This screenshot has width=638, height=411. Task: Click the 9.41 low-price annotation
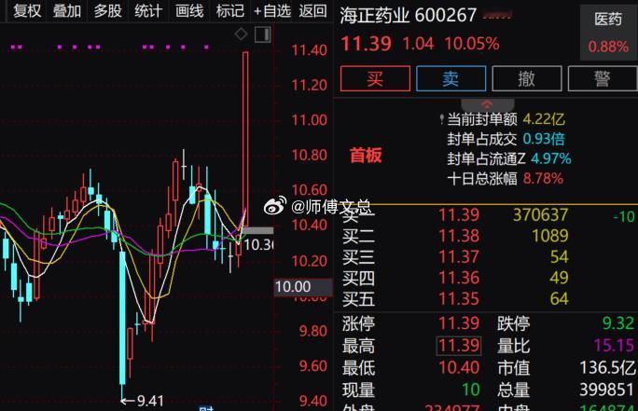(143, 402)
